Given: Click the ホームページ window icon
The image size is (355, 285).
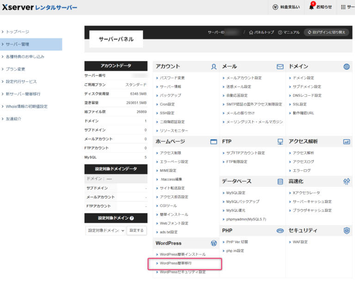Looking at the screenshot, I should click(x=214, y=142).
